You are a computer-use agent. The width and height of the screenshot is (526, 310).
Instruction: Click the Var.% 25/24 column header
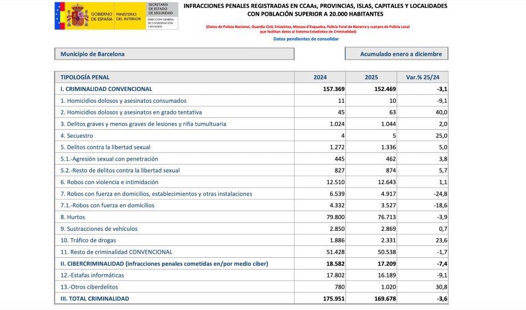coord(422,77)
